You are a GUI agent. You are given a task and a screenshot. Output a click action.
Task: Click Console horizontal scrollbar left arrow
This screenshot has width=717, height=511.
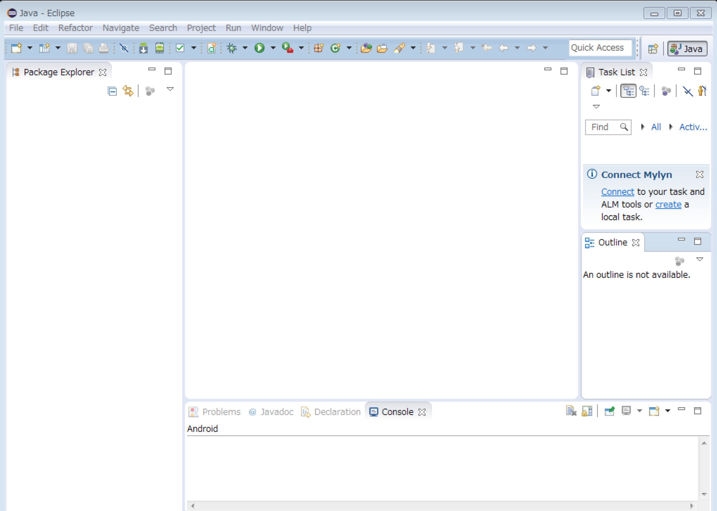193,506
